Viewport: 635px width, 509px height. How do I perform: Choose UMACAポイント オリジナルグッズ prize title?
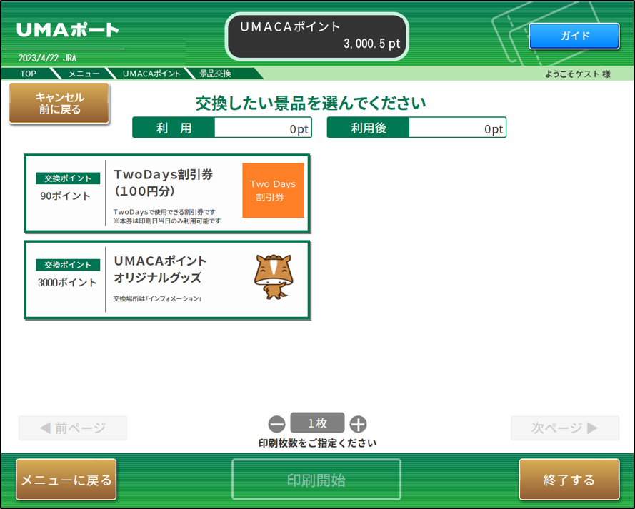[160, 269]
